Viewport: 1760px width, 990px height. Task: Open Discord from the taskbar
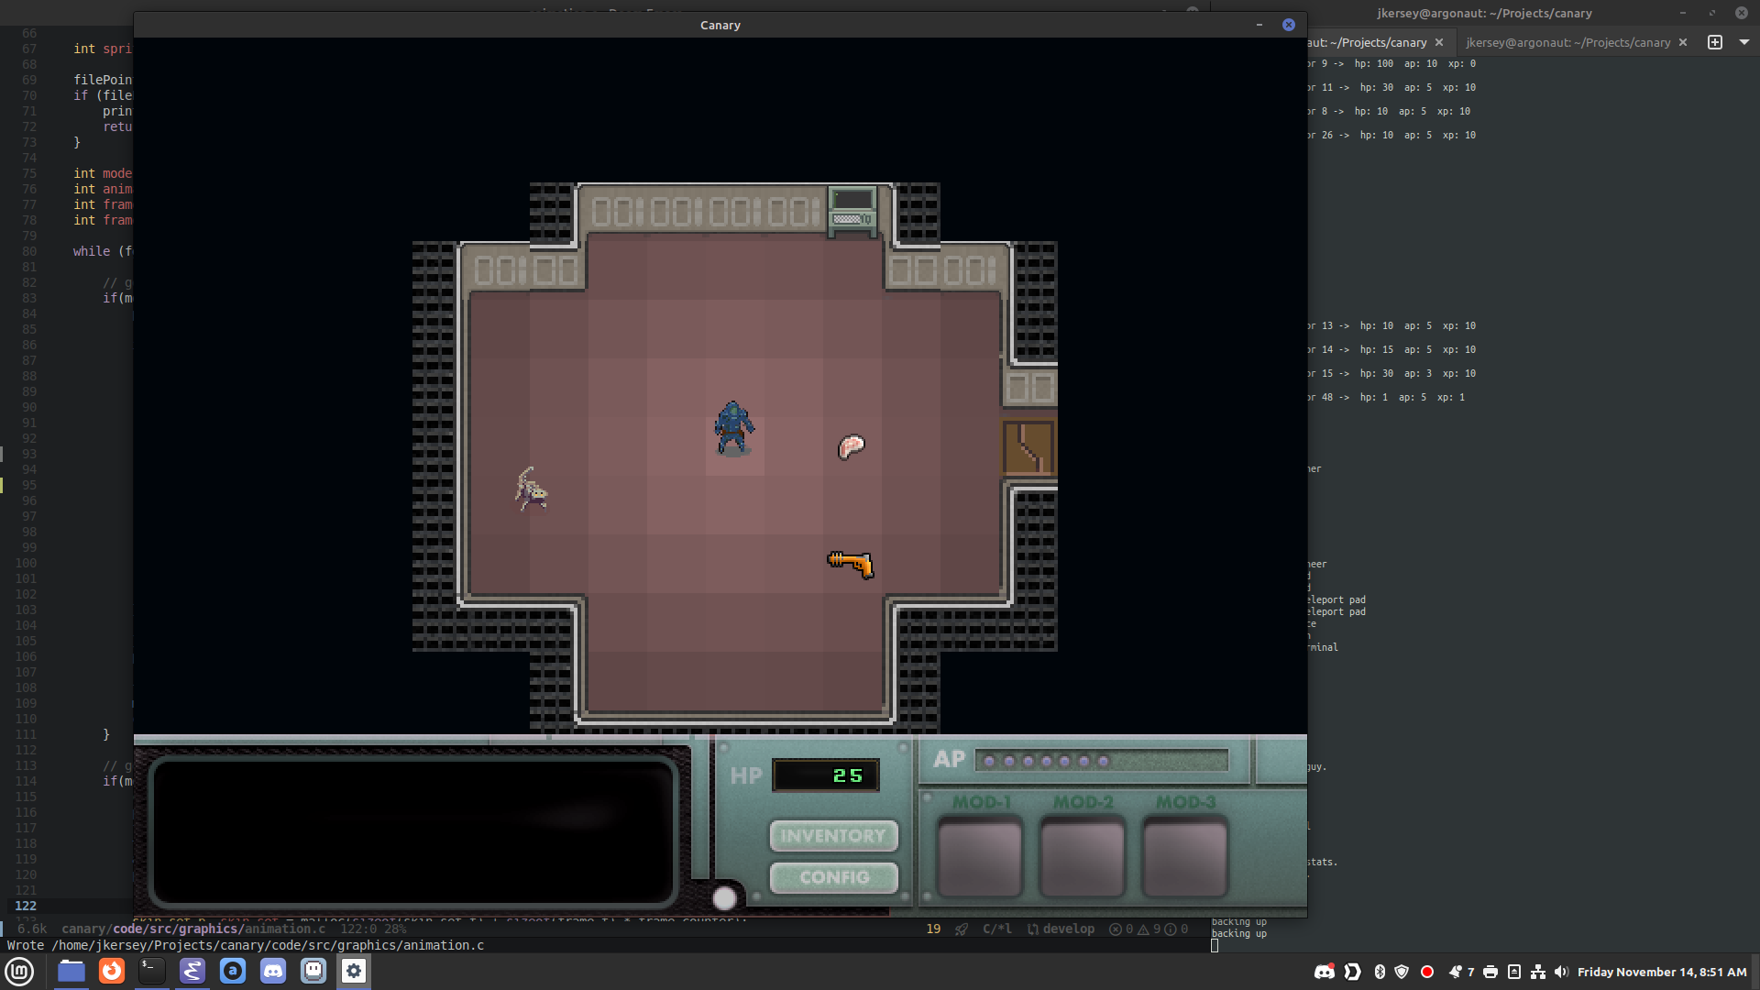pyautogui.click(x=273, y=971)
